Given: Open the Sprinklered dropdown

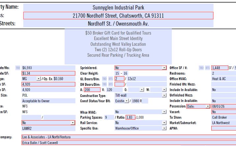Looking at the screenshot, I should point(164,68).
